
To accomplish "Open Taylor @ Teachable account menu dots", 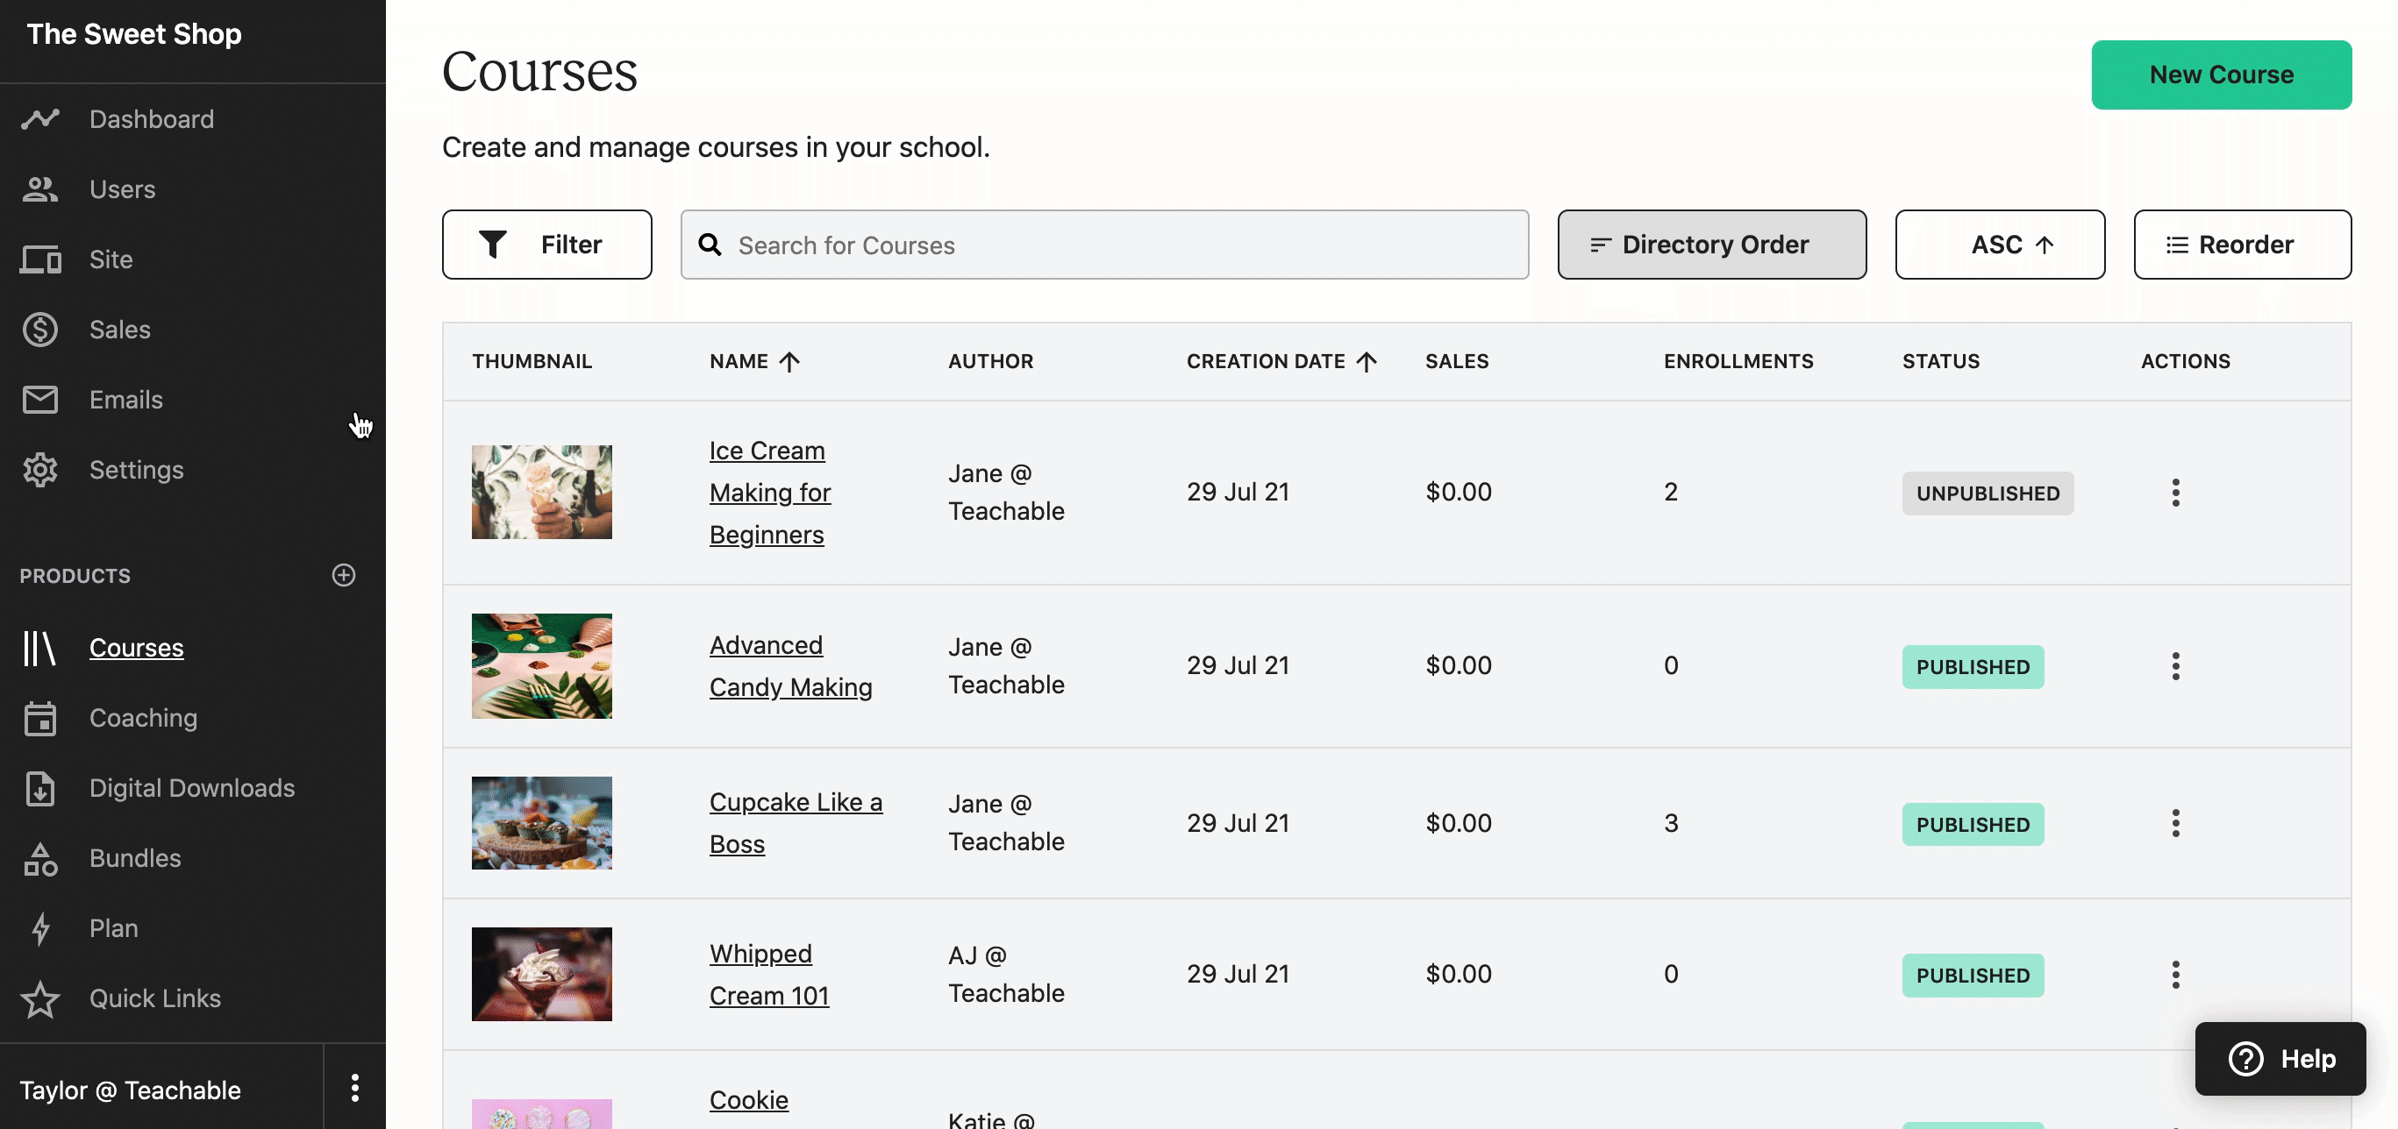I will 354,1087.
